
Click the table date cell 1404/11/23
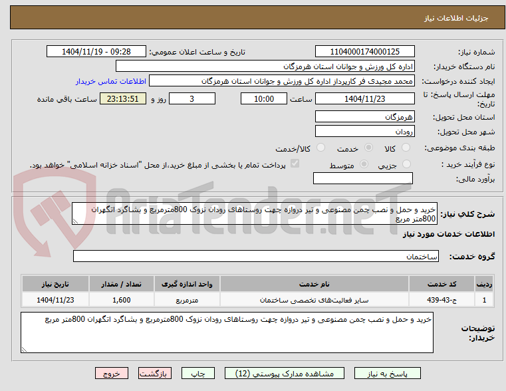(55, 300)
